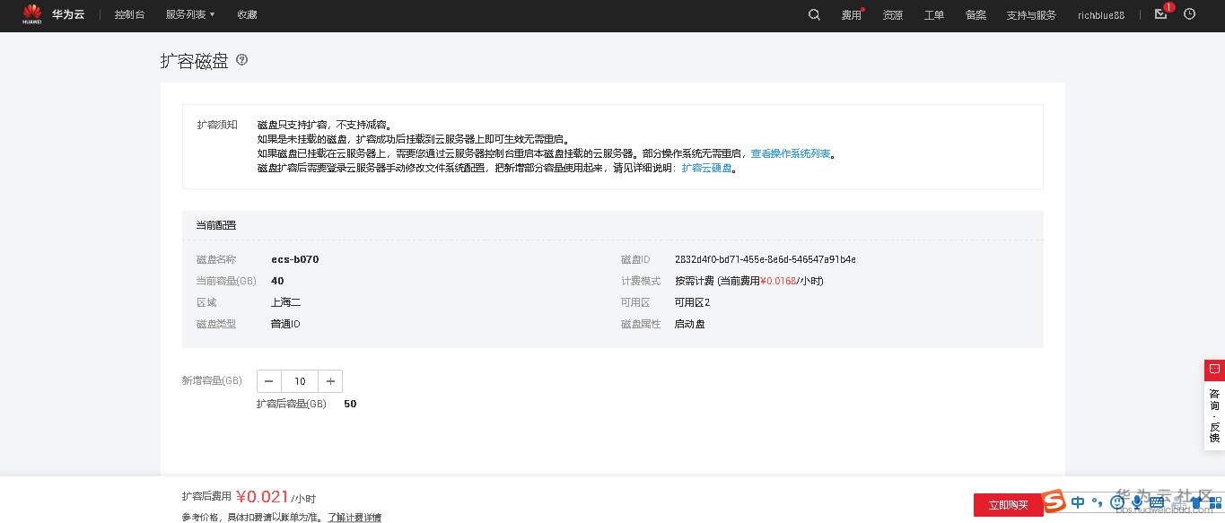Click the 启动盘 disk attribute value
The height and width of the screenshot is (523, 1225).
point(690,324)
